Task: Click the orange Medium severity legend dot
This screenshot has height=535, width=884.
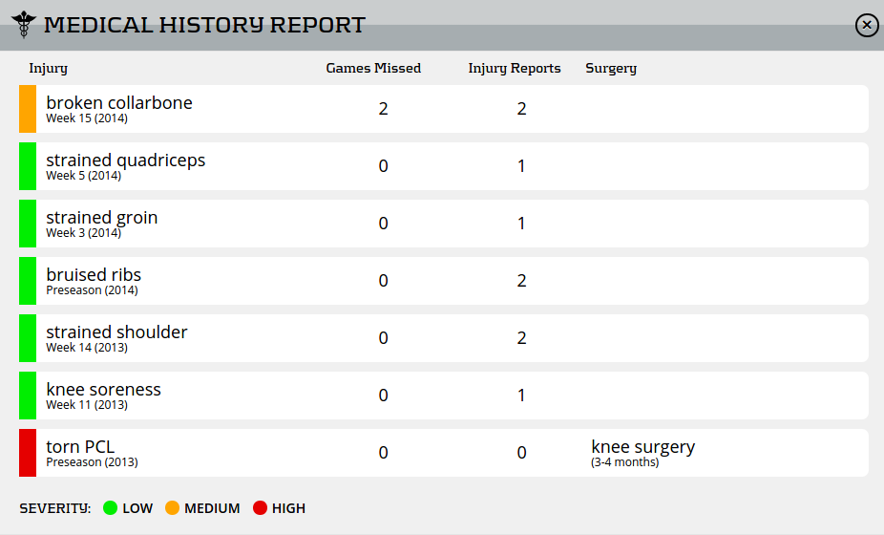Action: pyautogui.click(x=173, y=508)
